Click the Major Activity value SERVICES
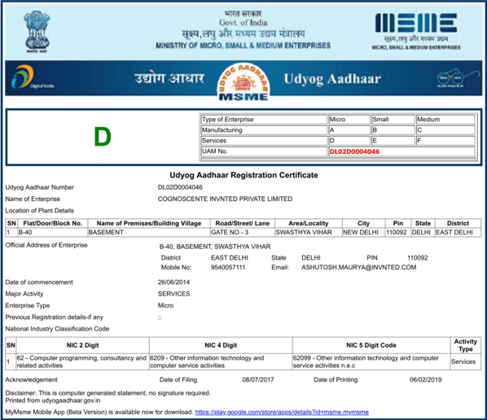 tap(173, 294)
